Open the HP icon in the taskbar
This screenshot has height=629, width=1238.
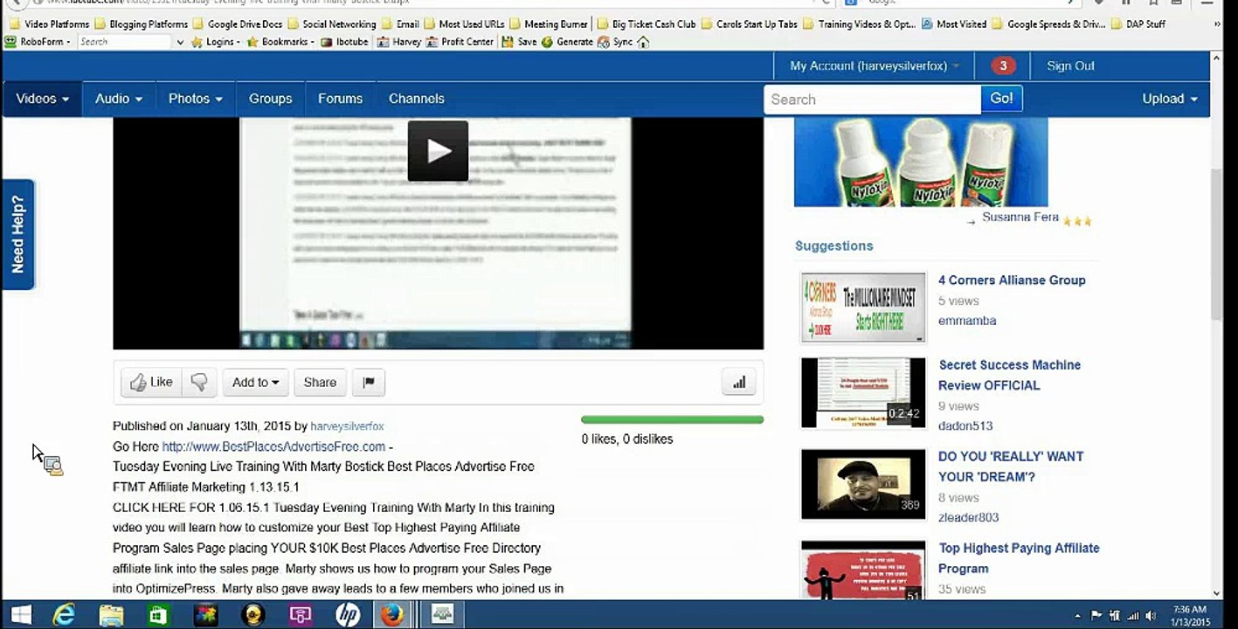coord(348,615)
